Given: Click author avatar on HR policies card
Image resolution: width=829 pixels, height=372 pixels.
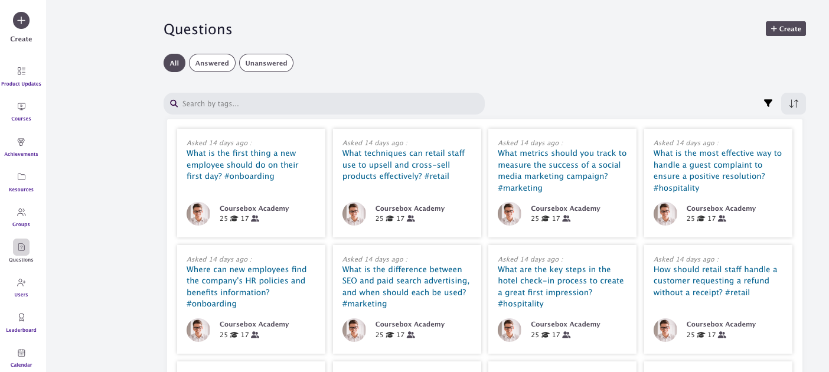Looking at the screenshot, I should click(198, 330).
